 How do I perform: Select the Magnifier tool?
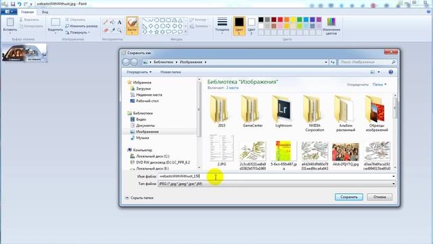[x=119, y=30]
